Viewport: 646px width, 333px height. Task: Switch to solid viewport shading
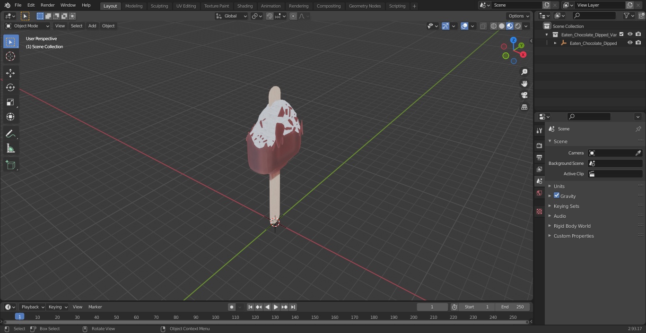[501, 26]
